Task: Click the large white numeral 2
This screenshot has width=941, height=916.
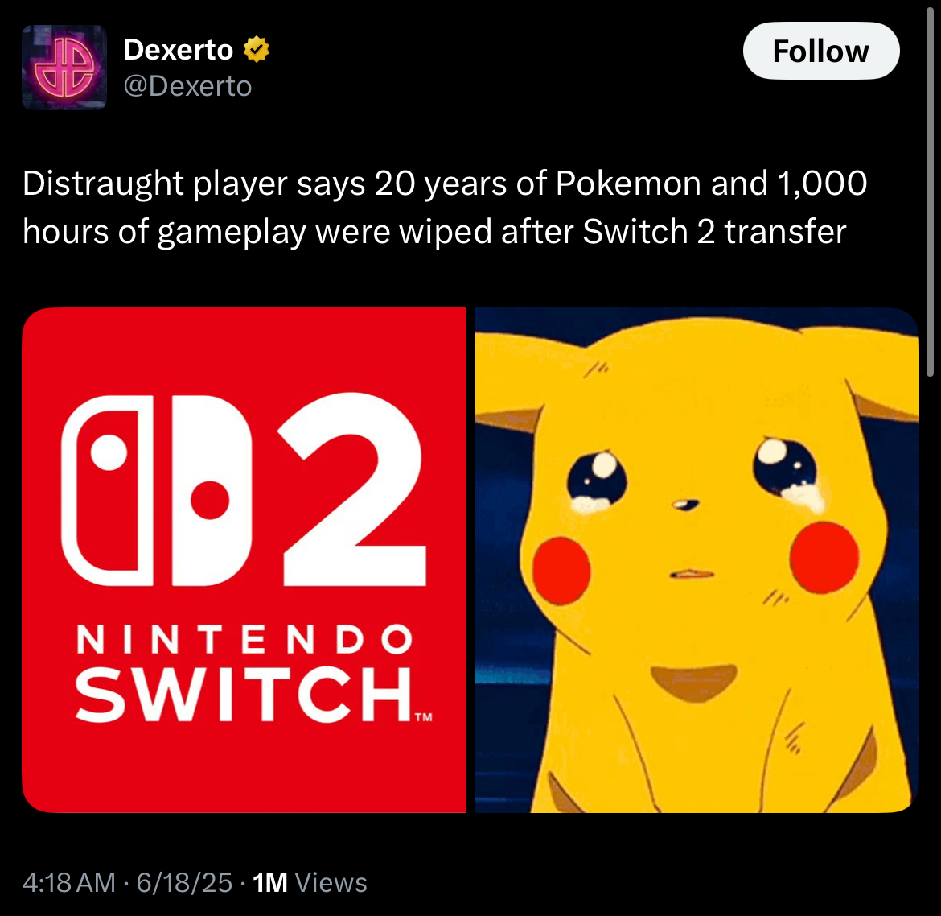Action: (352, 489)
